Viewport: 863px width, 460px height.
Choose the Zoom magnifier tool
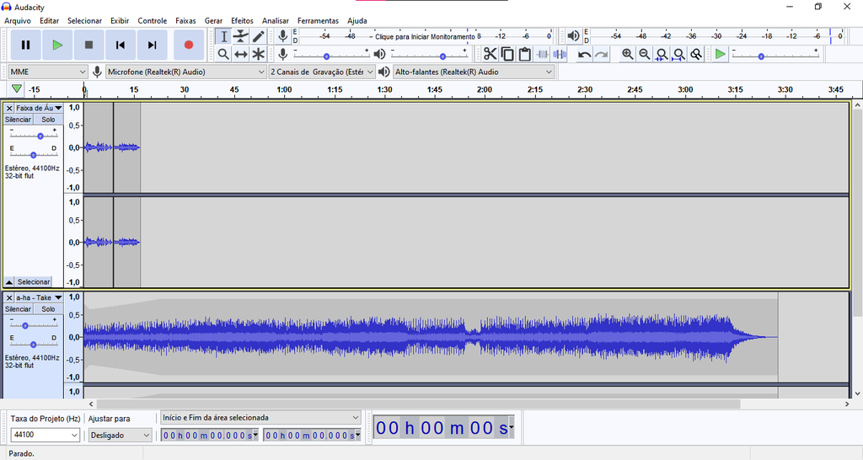click(223, 55)
